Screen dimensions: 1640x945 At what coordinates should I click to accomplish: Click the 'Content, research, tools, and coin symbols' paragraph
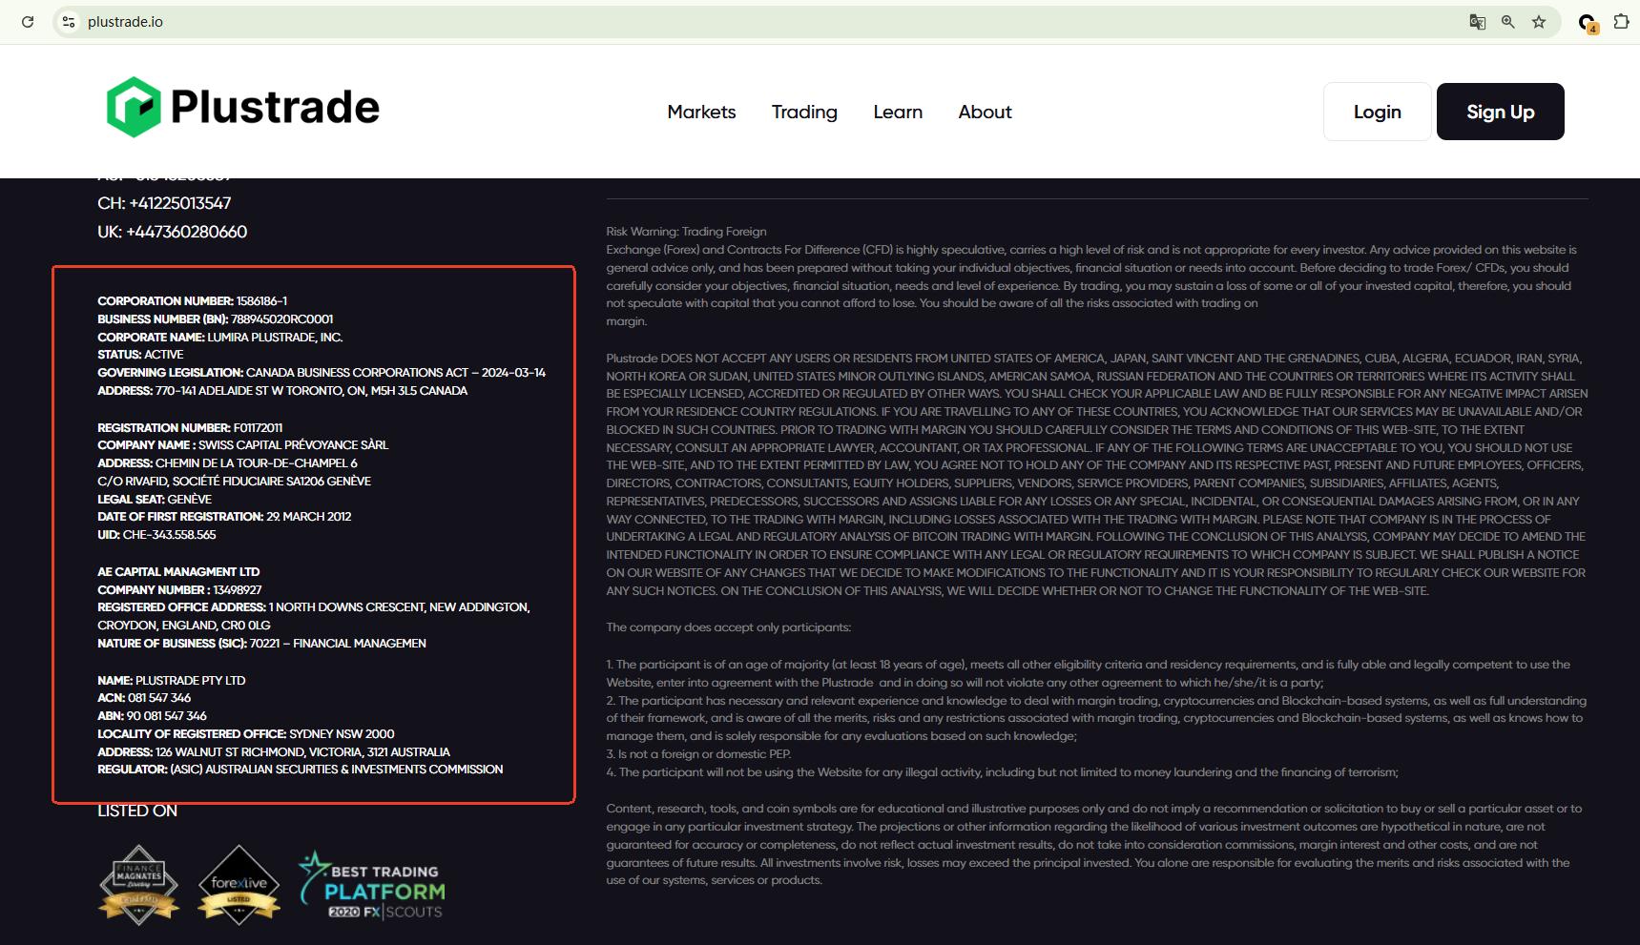click(x=1094, y=845)
